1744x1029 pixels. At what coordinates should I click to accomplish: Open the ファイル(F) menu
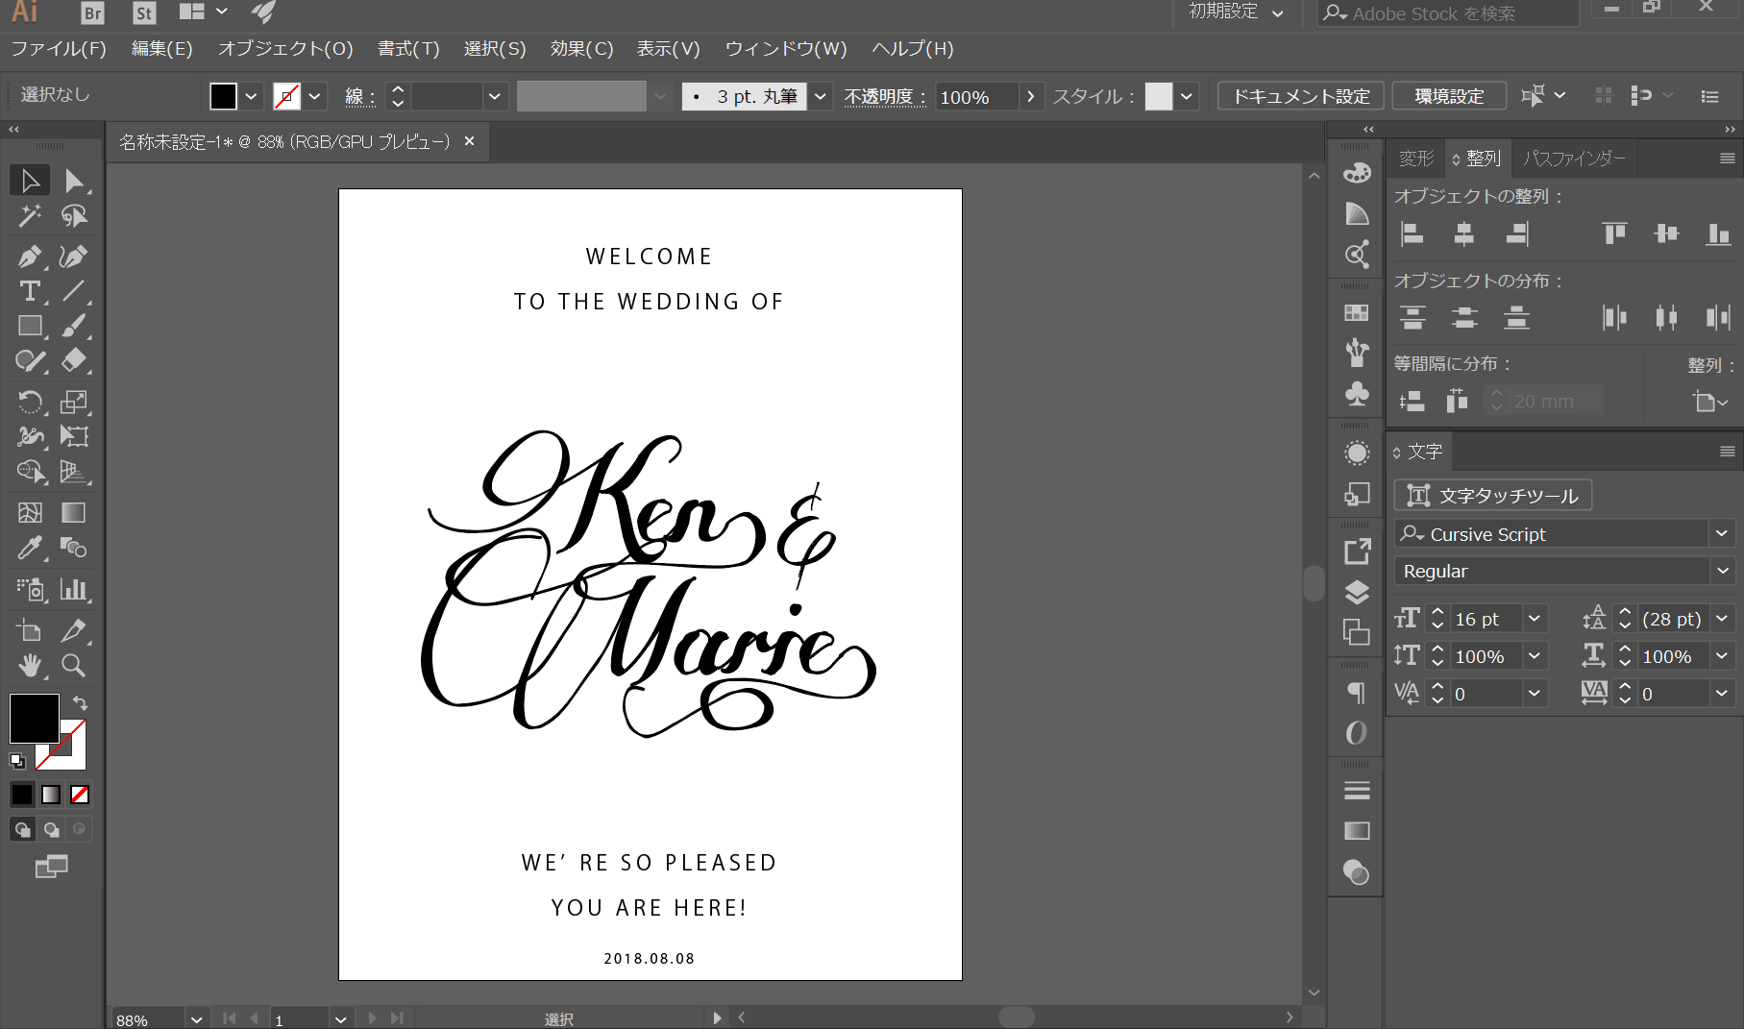click(x=59, y=49)
